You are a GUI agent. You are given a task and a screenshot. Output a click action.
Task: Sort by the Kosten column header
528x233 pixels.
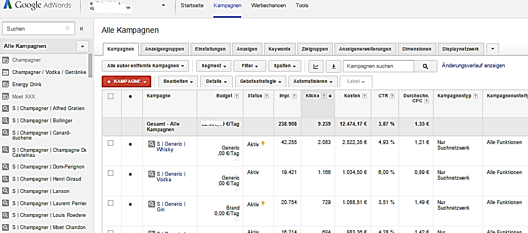point(352,96)
